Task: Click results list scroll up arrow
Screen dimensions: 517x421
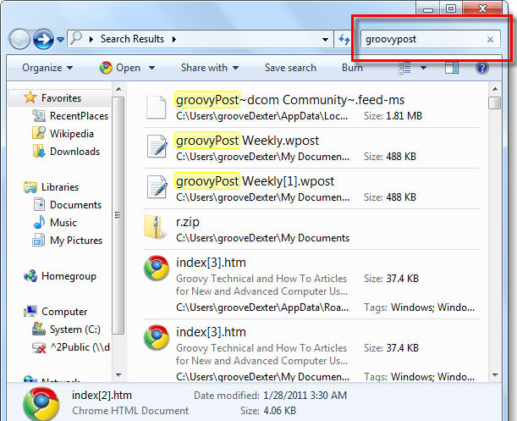Action: coord(495,89)
